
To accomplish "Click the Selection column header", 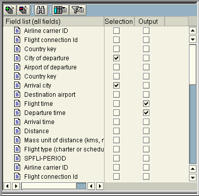I will 119,21.
